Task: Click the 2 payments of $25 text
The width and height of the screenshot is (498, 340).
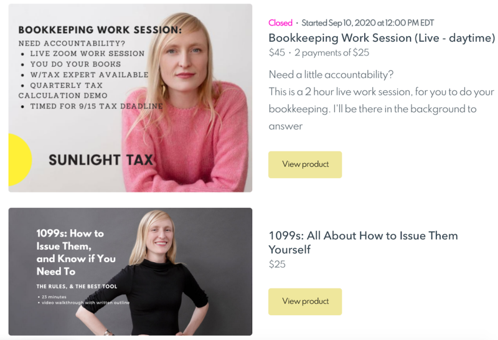Action: (x=332, y=52)
